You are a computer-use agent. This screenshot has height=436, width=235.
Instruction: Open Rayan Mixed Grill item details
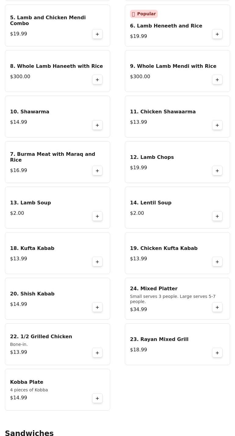(159, 339)
